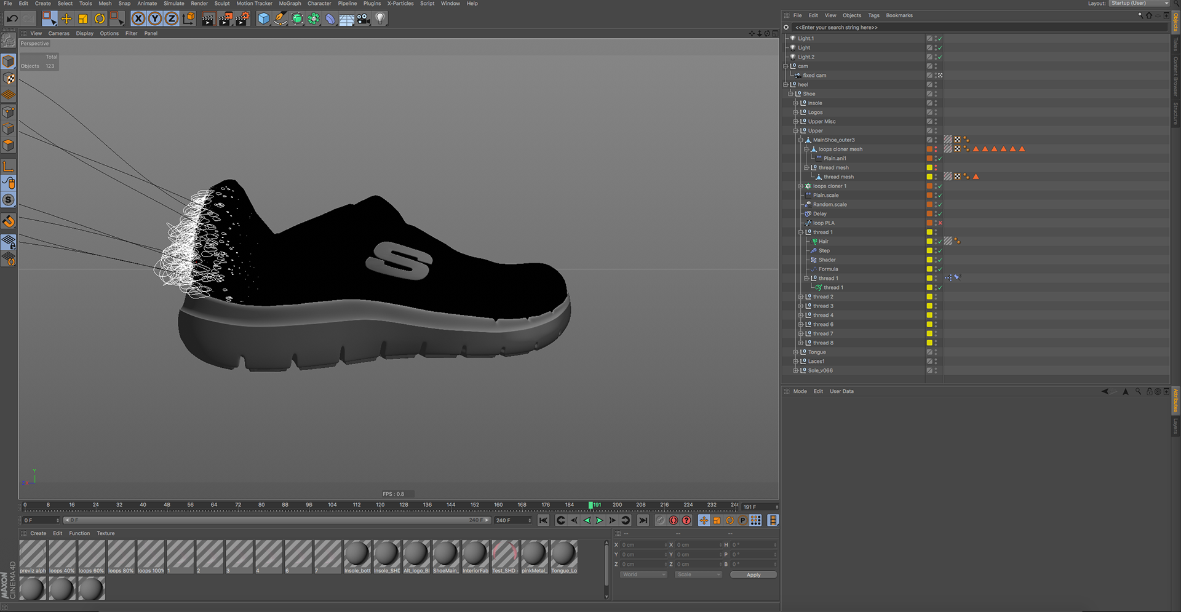
Task: Select the Rotate tool in top toolbar
Action: point(100,18)
